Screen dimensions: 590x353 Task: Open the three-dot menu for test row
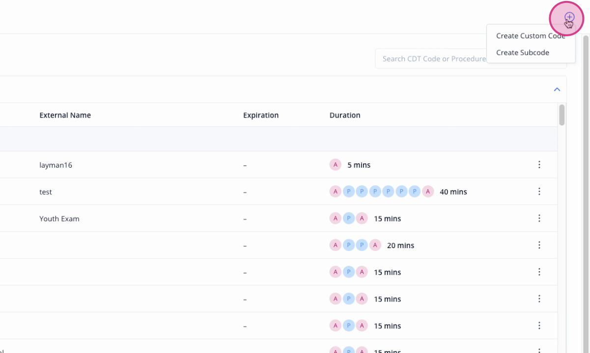(539, 192)
